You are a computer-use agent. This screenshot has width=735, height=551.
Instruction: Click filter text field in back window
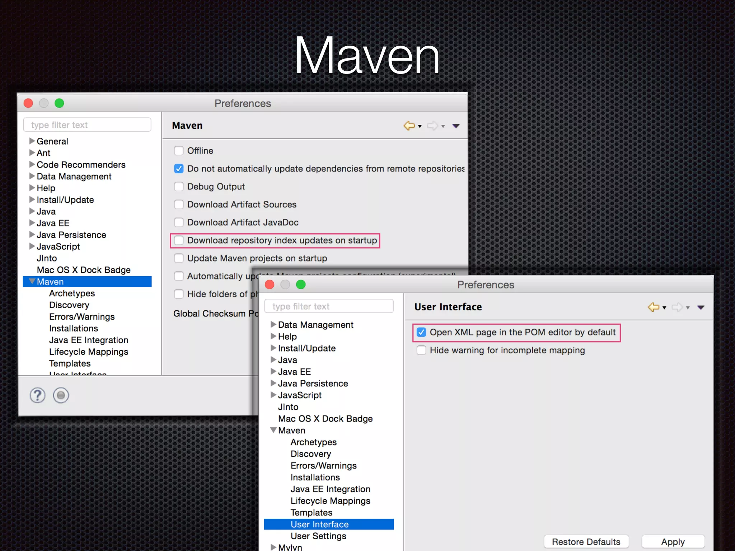tap(87, 125)
